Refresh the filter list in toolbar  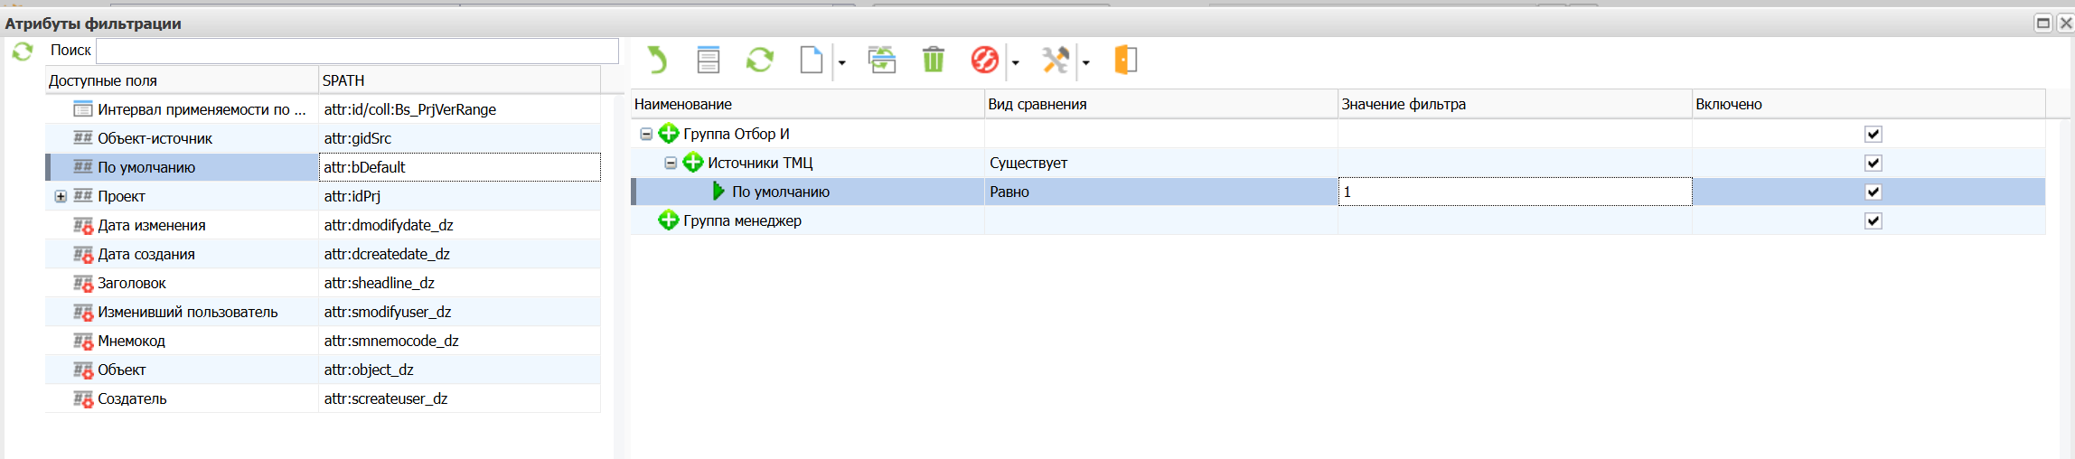click(759, 61)
